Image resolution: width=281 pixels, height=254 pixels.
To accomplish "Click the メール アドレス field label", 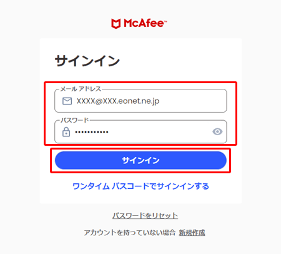I will (81, 89).
